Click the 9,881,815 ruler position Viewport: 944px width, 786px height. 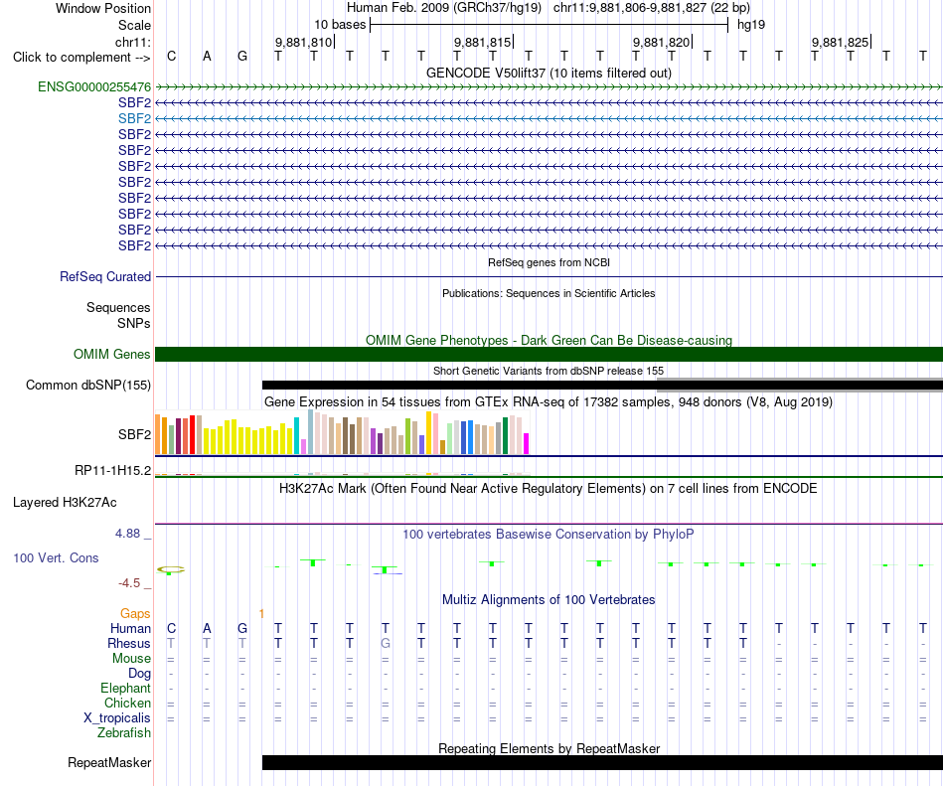click(482, 42)
